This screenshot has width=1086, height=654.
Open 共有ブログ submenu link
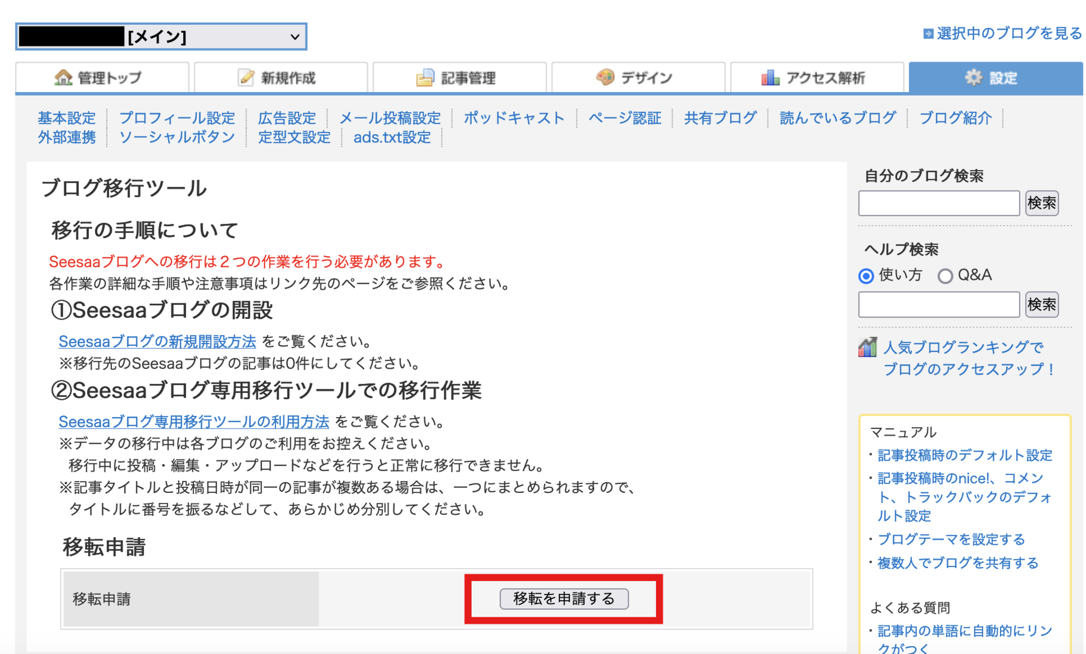[720, 118]
